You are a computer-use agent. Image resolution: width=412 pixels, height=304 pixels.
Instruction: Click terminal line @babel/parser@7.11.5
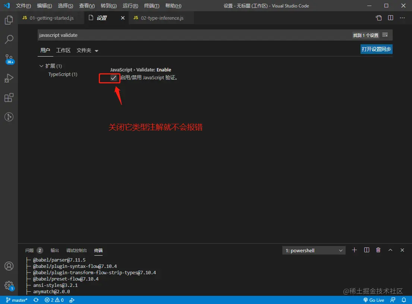click(59, 260)
